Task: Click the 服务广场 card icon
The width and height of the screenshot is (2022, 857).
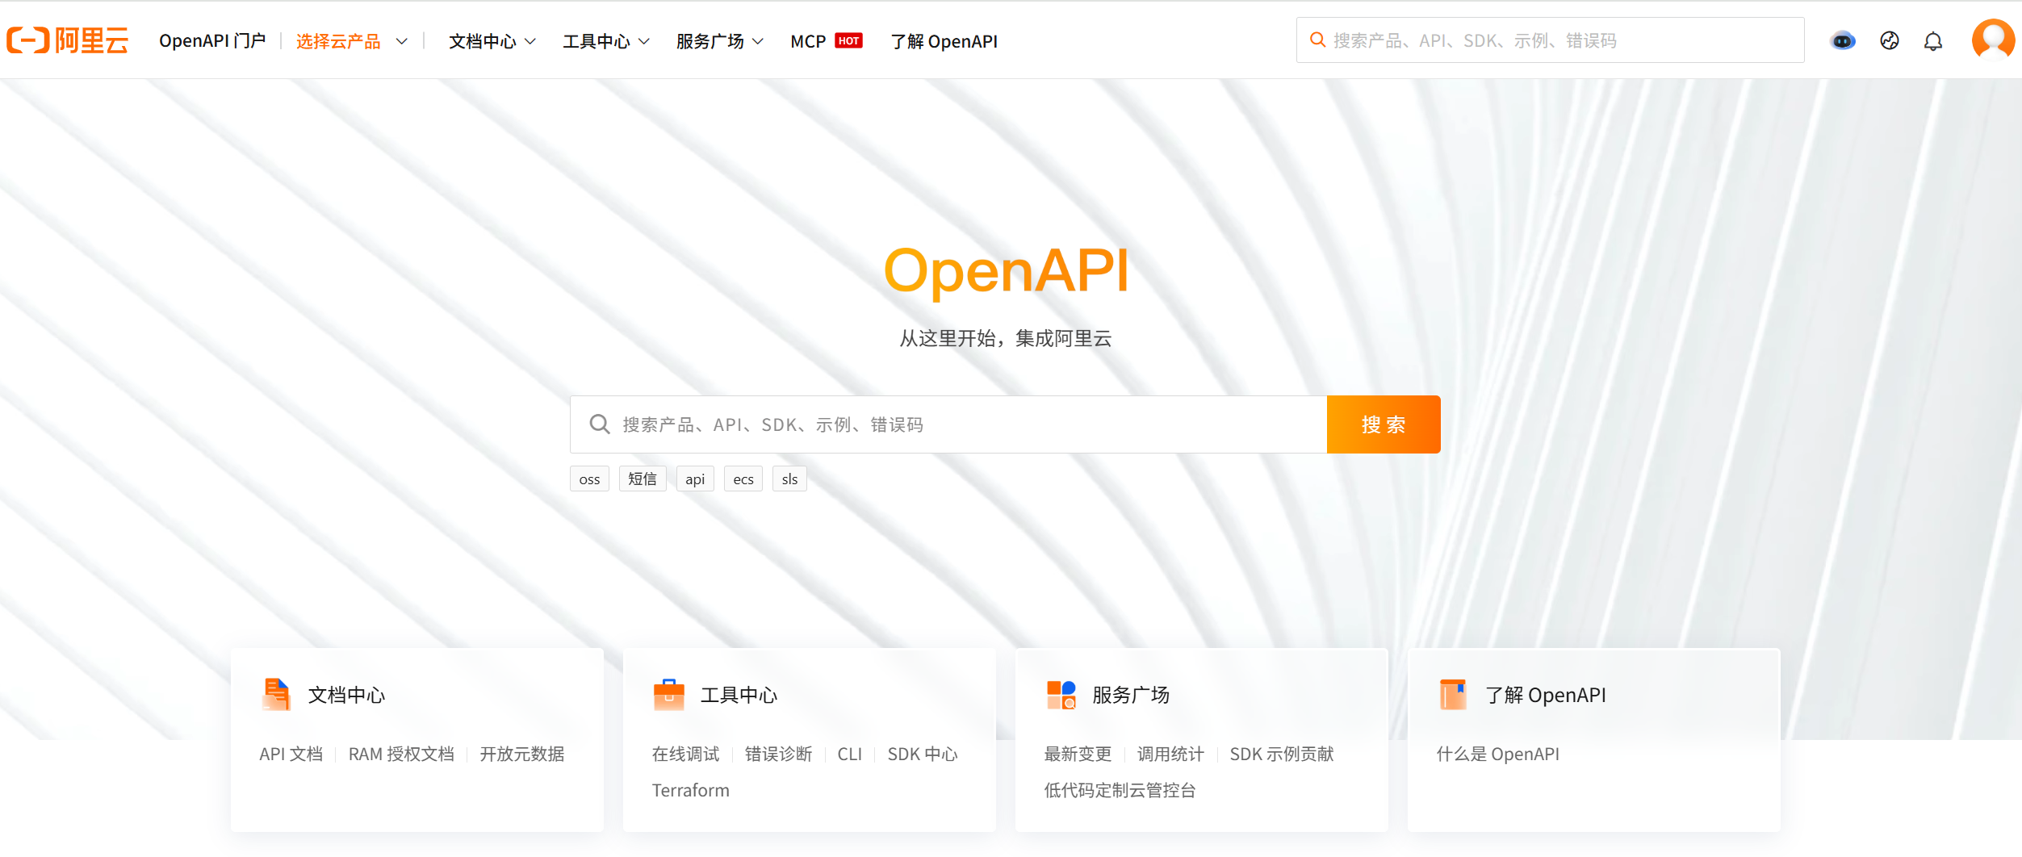Action: point(1061,694)
